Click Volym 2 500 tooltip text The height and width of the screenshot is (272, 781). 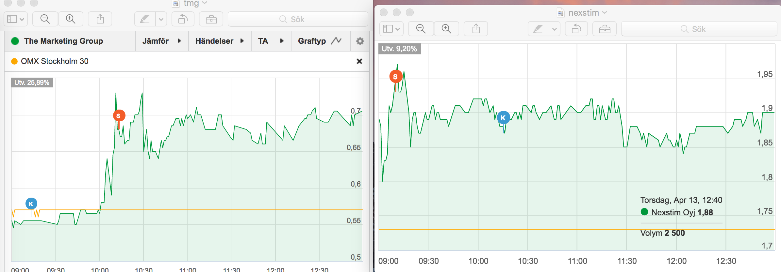point(662,233)
